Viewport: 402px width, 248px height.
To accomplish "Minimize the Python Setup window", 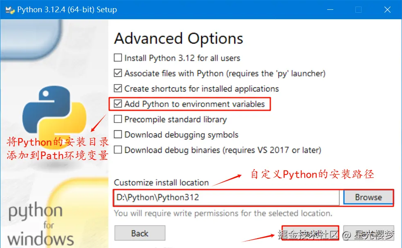I will 330,10.
